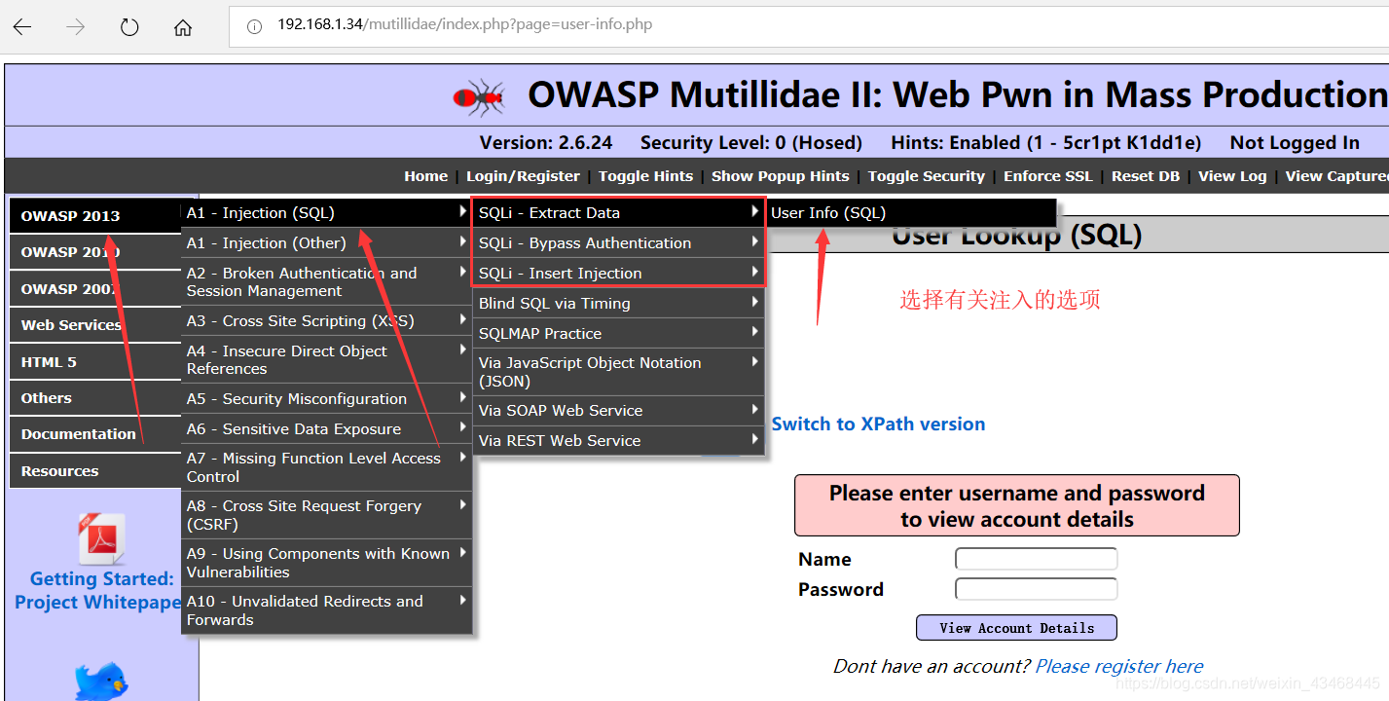Expand A1 - Injection (Other) submenu
The height and width of the screenshot is (701, 1389).
[x=327, y=243]
